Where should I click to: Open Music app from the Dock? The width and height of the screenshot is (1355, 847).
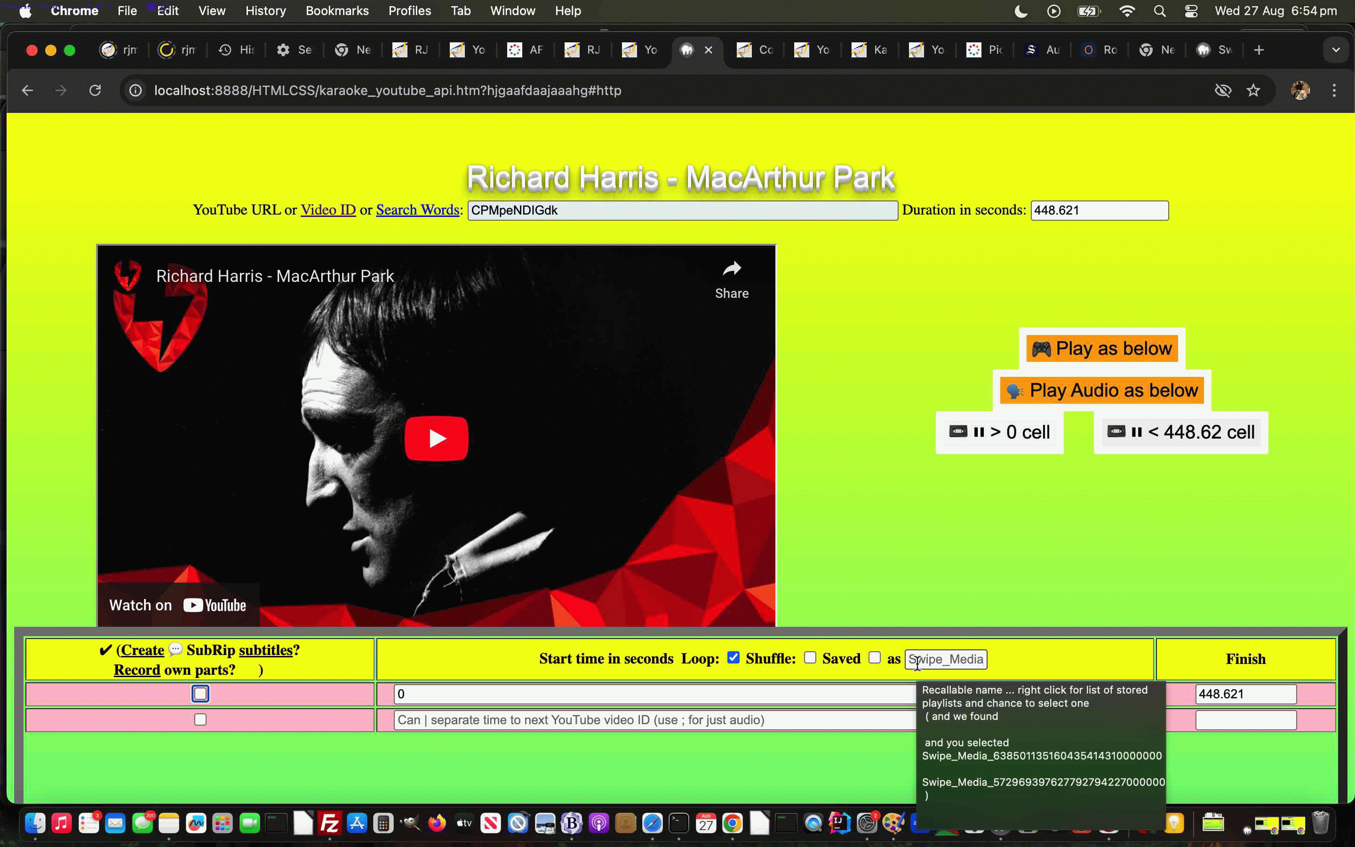pyautogui.click(x=62, y=823)
